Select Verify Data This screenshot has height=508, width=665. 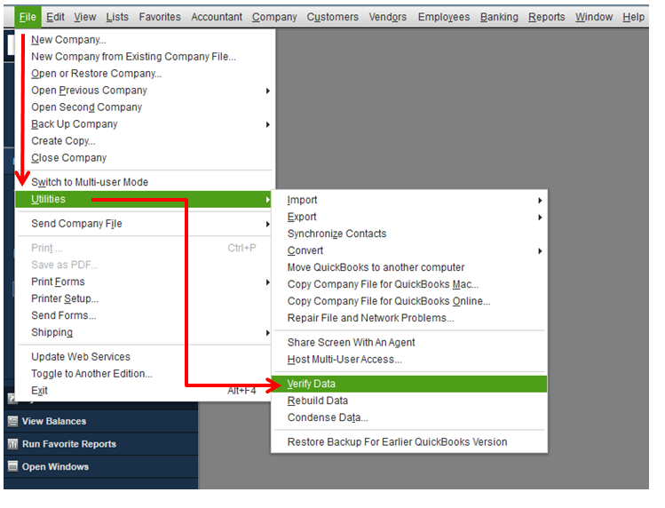pos(409,384)
